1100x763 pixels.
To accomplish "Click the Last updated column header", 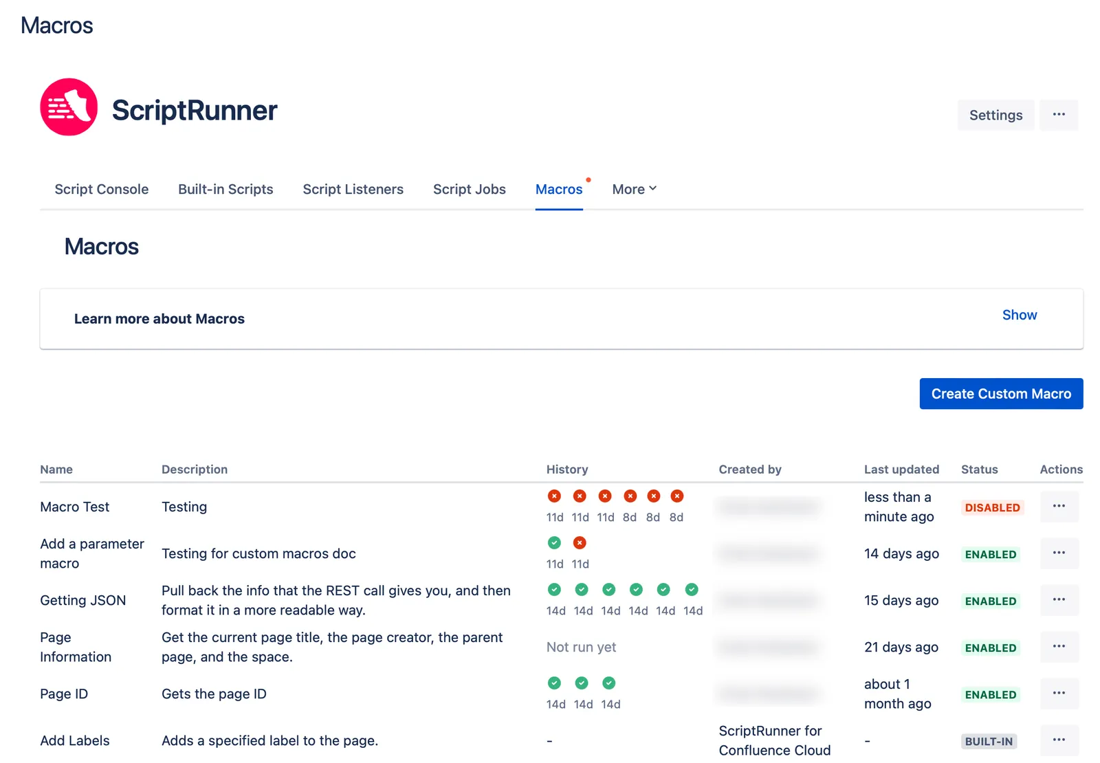I will [901, 469].
